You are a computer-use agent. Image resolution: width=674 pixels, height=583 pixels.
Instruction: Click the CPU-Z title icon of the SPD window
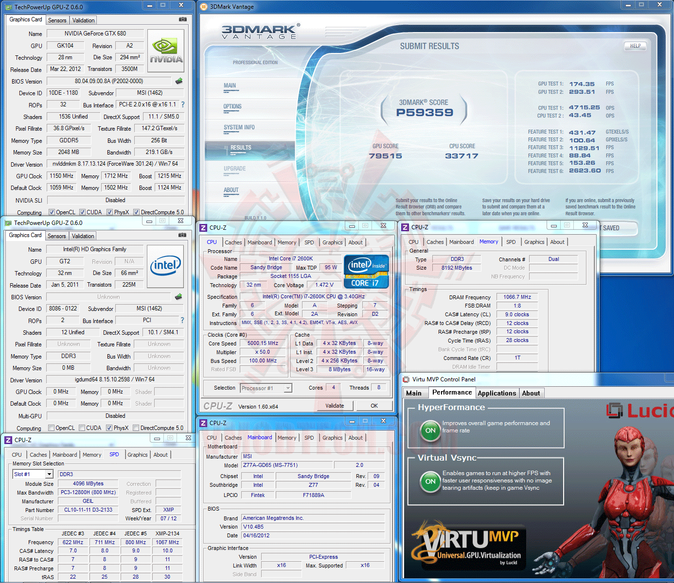pos(8,440)
